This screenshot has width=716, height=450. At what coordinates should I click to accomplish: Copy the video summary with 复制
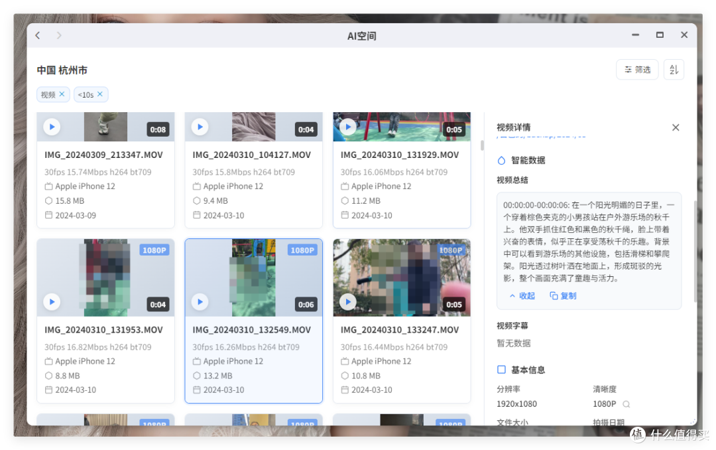click(x=563, y=296)
